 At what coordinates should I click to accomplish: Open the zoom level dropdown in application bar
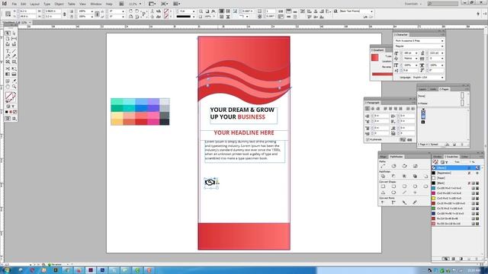[x=140, y=4]
